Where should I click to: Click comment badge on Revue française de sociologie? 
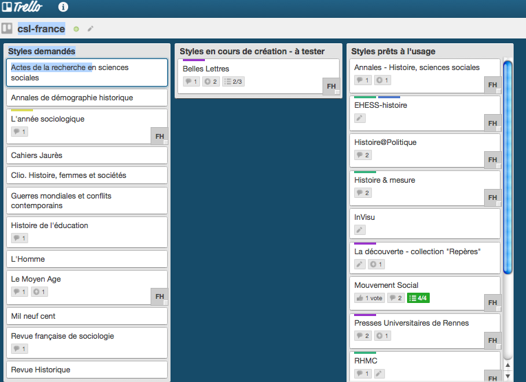pyautogui.click(x=19, y=349)
